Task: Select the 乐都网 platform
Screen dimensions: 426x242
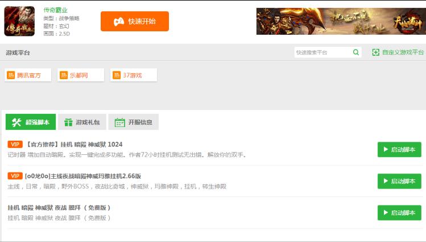Action: [81, 75]
